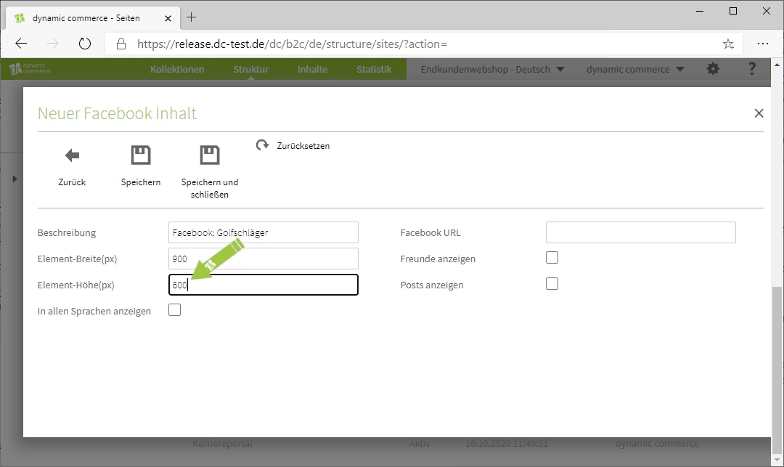
Task: Click the Beschreibung input field
Action: click(264, 232)
